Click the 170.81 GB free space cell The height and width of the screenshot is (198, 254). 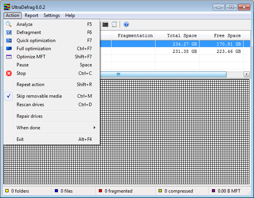(221, 44)
